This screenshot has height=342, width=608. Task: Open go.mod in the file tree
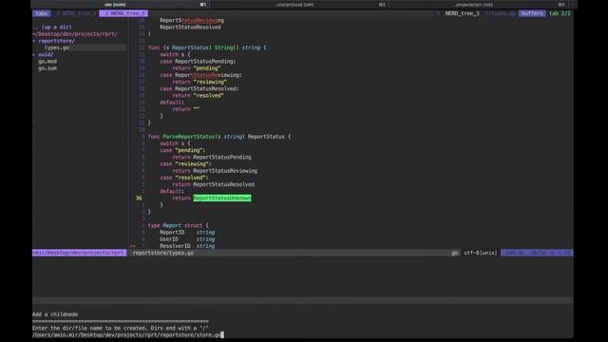[47, 61]
